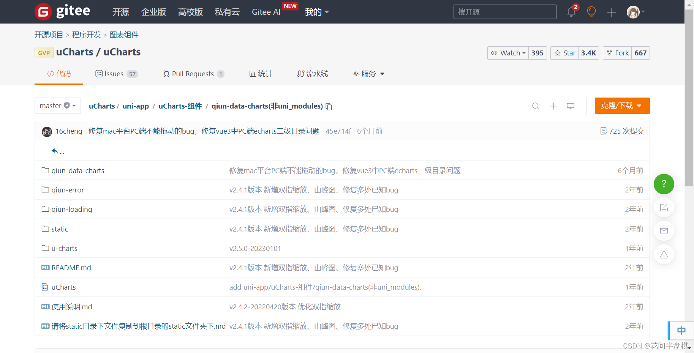The width and height of the screenshot is (694, 353).
Task: View the 725 次提交 commit history
Action: pyautogui.click(x=622, y=131)
